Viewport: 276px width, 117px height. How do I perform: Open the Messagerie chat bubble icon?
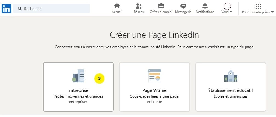[x=183, y=6]
